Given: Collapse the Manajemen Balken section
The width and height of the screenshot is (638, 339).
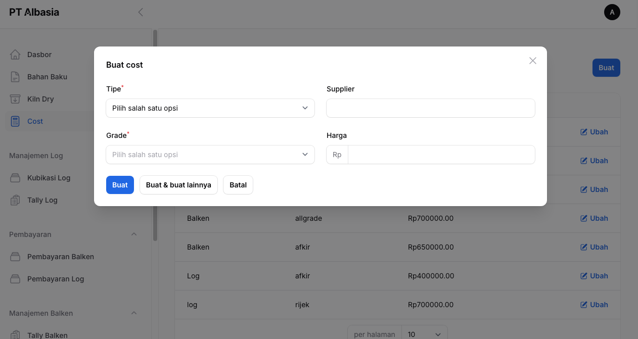Looking at the screenshot, I should [x=134, y=313].
